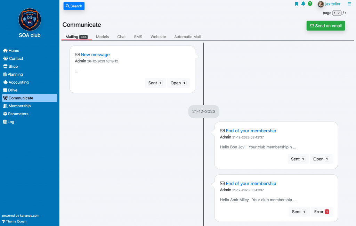This screenshot has width=356, height=226.
Task: Open the page number dropdown
Action: click(337, 13)
